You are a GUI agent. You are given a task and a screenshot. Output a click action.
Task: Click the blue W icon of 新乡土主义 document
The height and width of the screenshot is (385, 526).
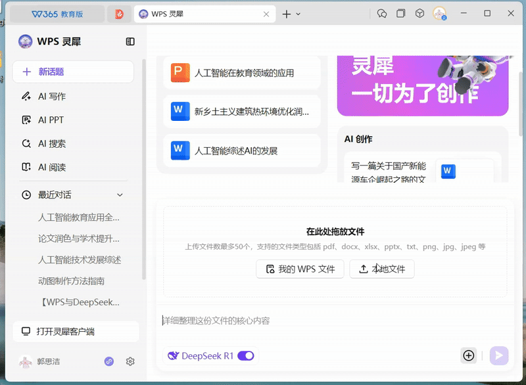point(180,111)
